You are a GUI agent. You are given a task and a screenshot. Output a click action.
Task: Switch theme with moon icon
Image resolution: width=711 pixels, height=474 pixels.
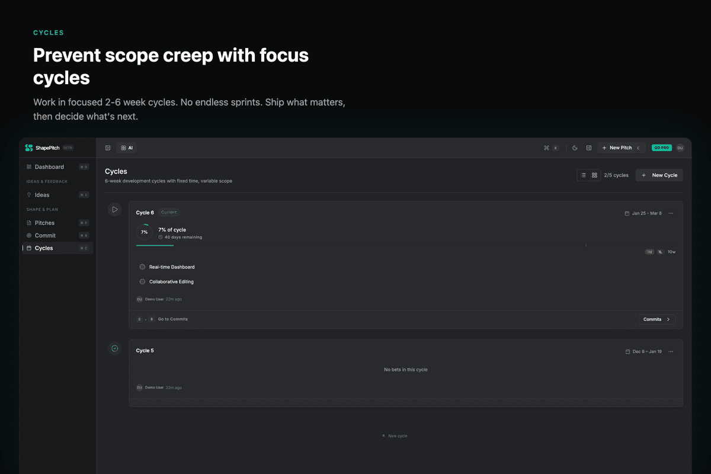[x=575, y=148]
